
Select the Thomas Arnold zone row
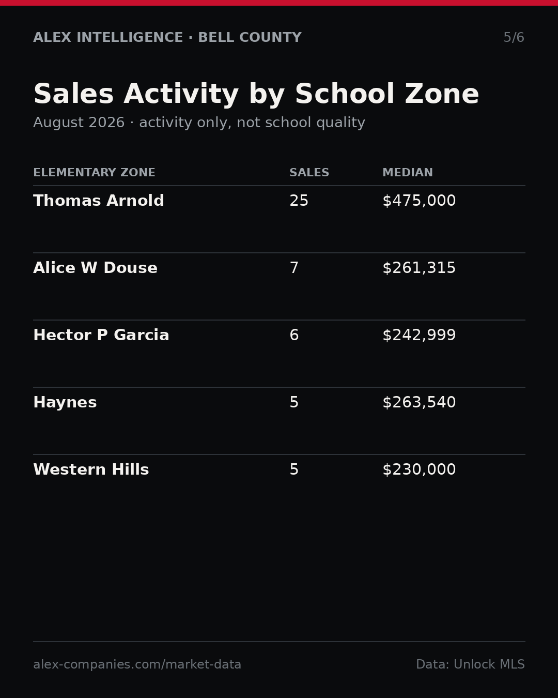[x=279, y=219]
